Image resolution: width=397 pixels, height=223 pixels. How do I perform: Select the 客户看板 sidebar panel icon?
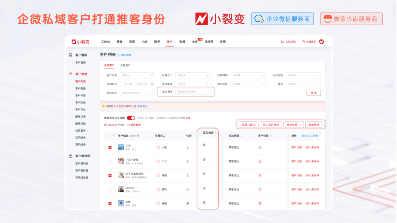pos(71,55)
